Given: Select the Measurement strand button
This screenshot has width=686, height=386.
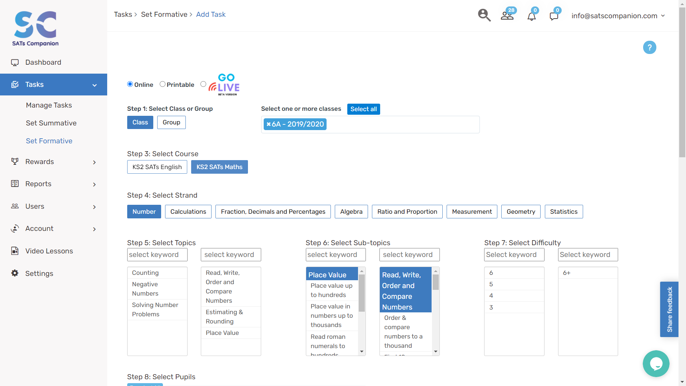Looking at the screenshot, I should click(472, 212).
